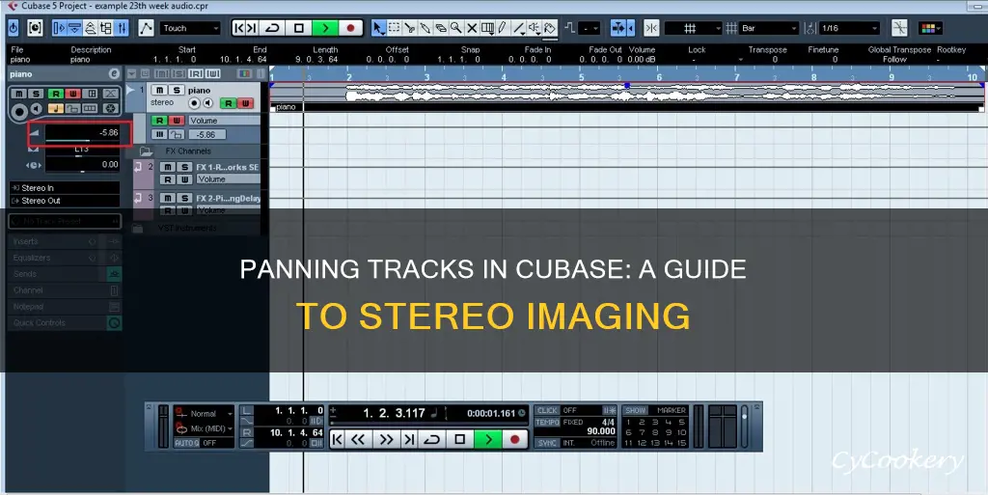Open the Volume automation parameter dropdown on piano
The height and width of the screenshot is (495, 988).
pyautogui.click(x=224, y=121)
